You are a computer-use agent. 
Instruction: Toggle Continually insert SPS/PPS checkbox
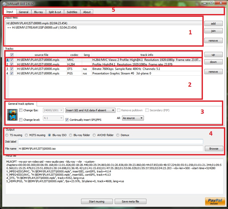(67, 120)
